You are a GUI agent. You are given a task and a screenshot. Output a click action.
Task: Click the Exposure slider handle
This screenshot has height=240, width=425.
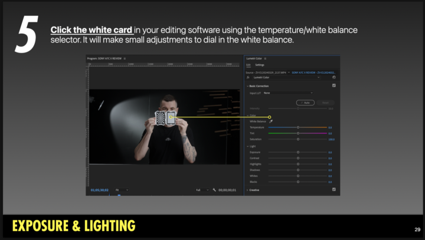point(298,152)
